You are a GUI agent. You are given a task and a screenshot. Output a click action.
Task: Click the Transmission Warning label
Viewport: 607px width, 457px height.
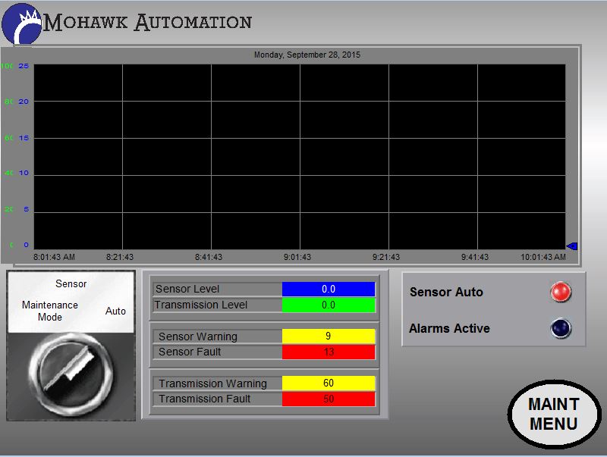pyautogui.click(x=212, y=383)
